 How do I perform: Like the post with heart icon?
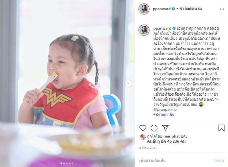tap(142, 128)
